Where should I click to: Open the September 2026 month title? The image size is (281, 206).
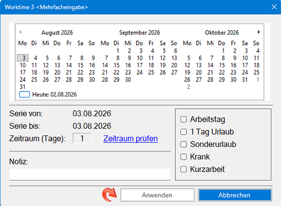(139, 33)
